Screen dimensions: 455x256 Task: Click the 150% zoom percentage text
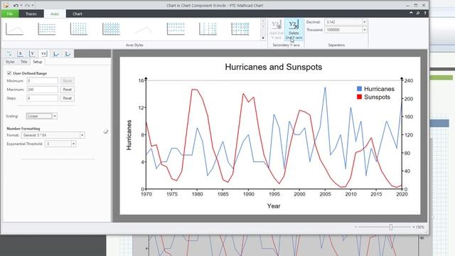point(420,227)
